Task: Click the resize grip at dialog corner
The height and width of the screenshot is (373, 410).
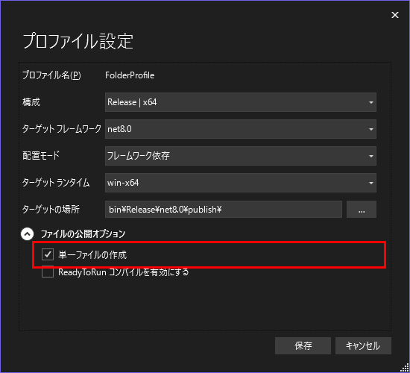Action: click(404, 367)
